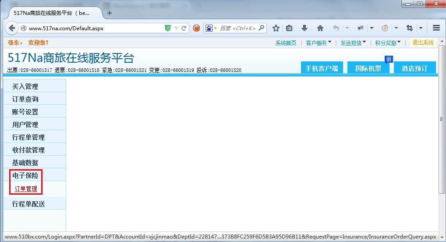The width and height of the screenshot is (446, 242).
Task: Click the green shield security icon
Action: point(168,28)
